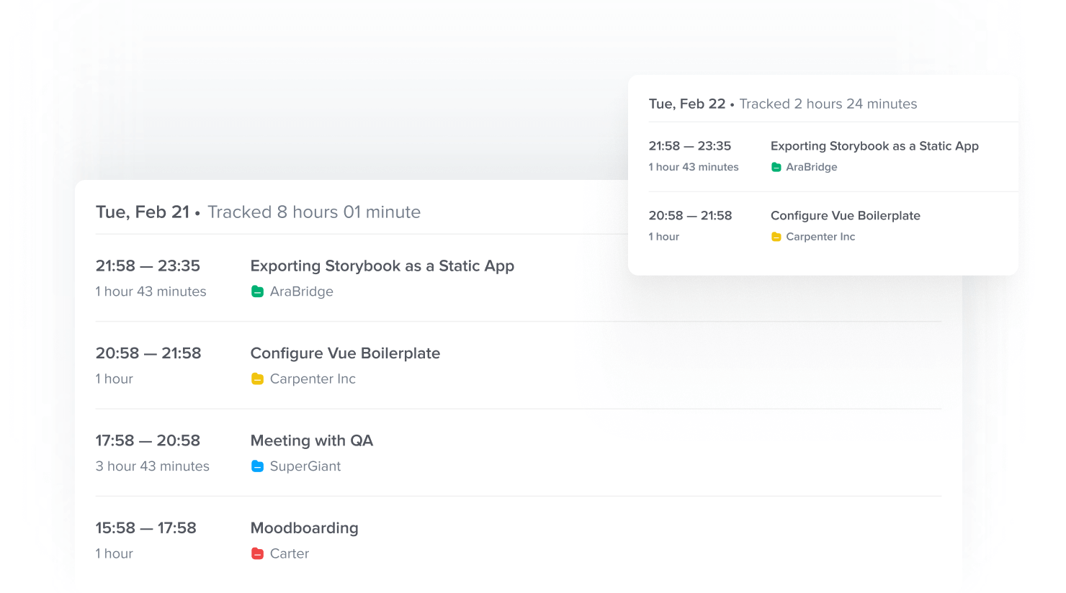Open the 'Meeting with QA' entry
The image size is (1066, 593).
[312, 440]
